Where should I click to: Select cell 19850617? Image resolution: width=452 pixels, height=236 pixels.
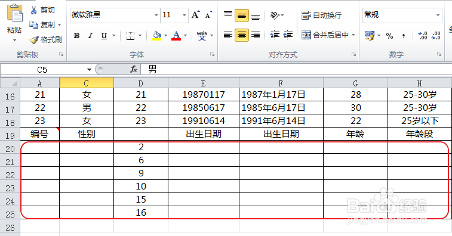coord(204,108)
